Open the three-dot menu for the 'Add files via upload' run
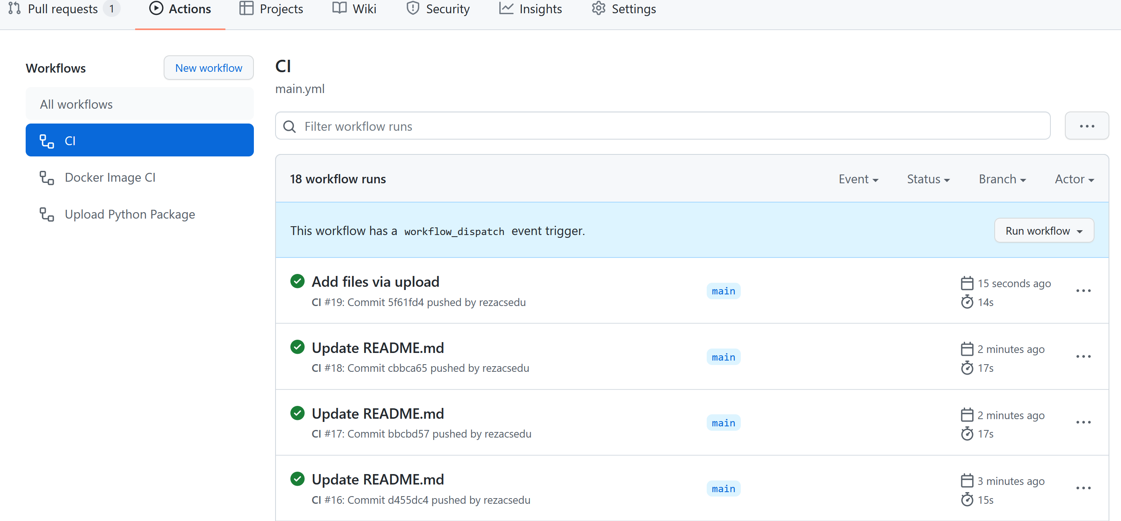 (x=1083, y=291)
